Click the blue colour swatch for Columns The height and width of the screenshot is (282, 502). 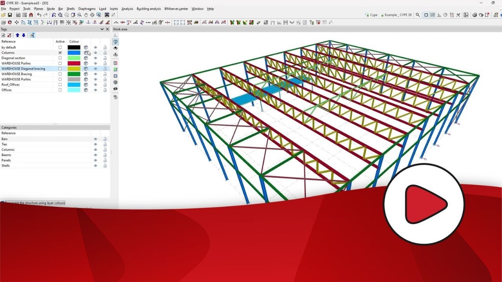(74, 52)
